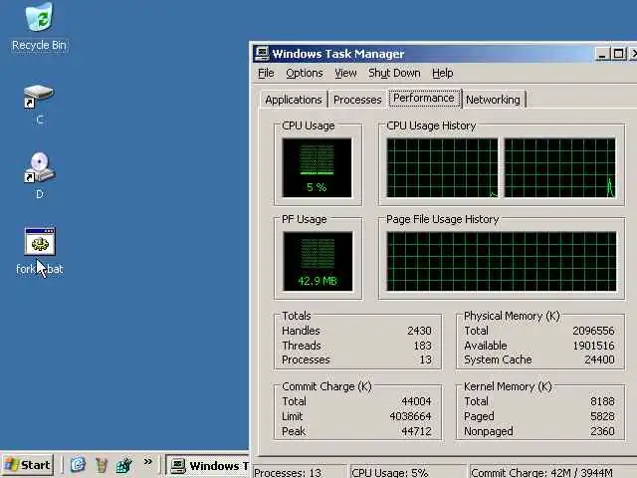Viewport: 637px width, 478px height.
Task: Click the CPU Usage 5 % meter
Action: (x=317, y=168)
